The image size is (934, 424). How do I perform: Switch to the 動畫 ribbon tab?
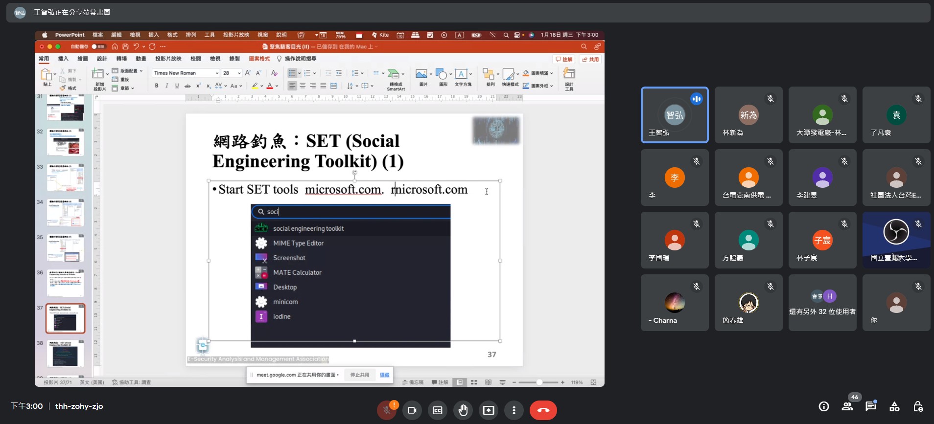[141, 59]
